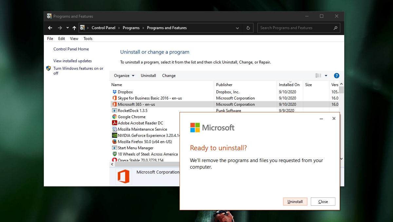Click Skype for Business Office icon
Viewport: 393px width, 222px height.
pyautogui.click(x=115, y=98)
